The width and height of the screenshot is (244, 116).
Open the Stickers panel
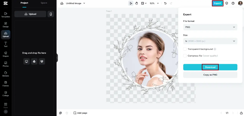click(x=5, y=74)
